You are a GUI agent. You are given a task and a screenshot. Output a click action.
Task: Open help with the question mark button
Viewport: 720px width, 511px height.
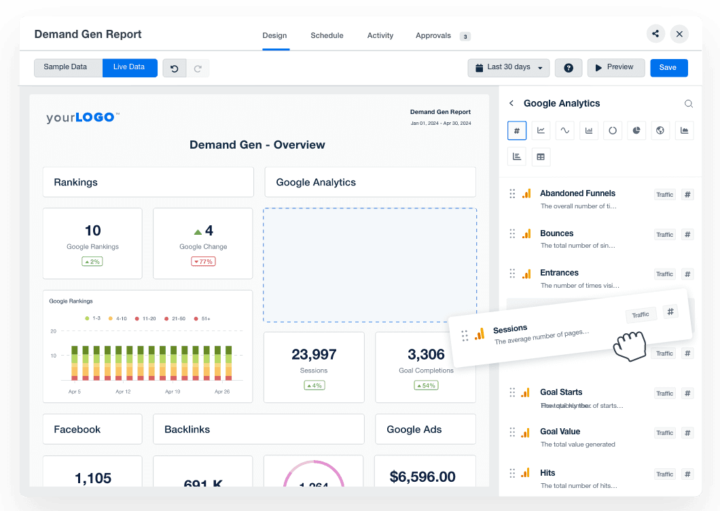(x=569, y=68)
